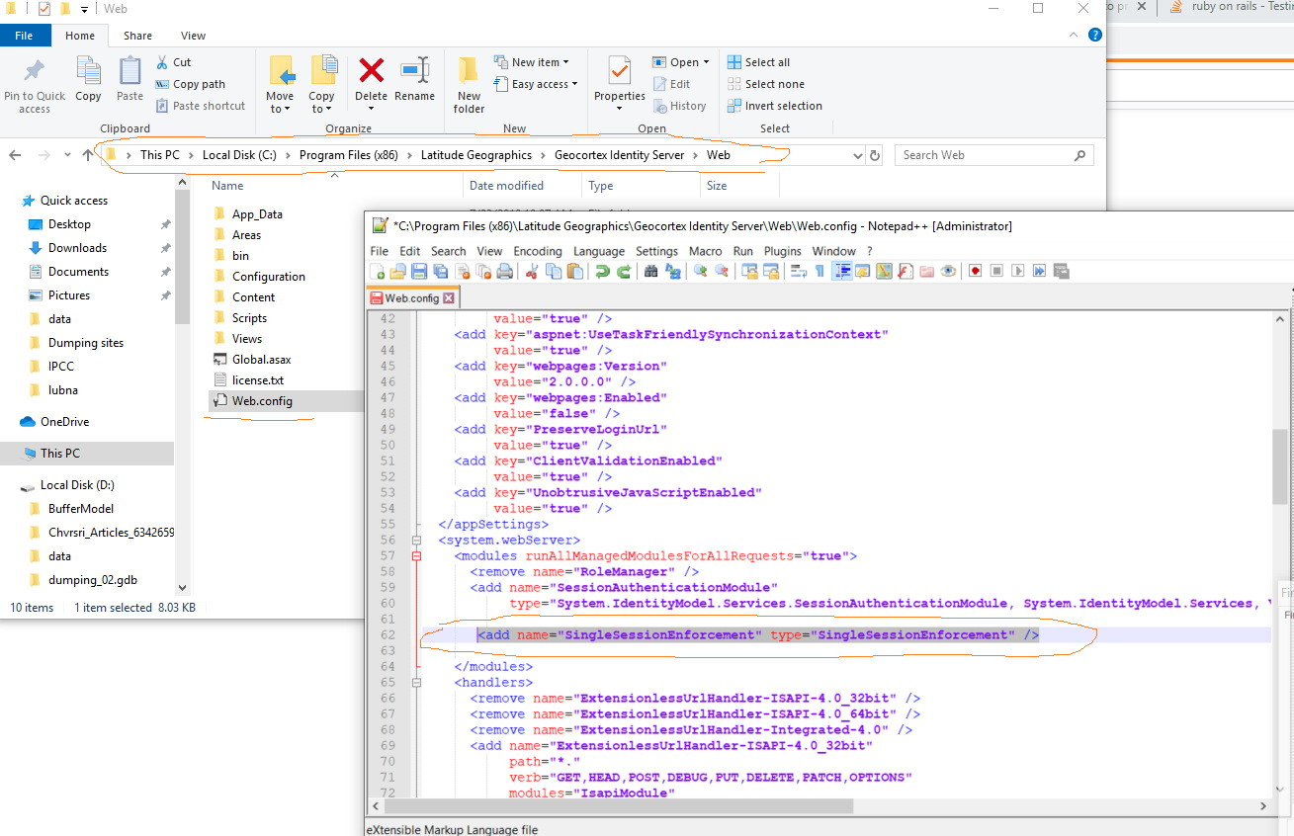The height and width of the screenshot is (836, 1294).
Task: Click Run macro multiple times icon
Action: [1040, 272]
